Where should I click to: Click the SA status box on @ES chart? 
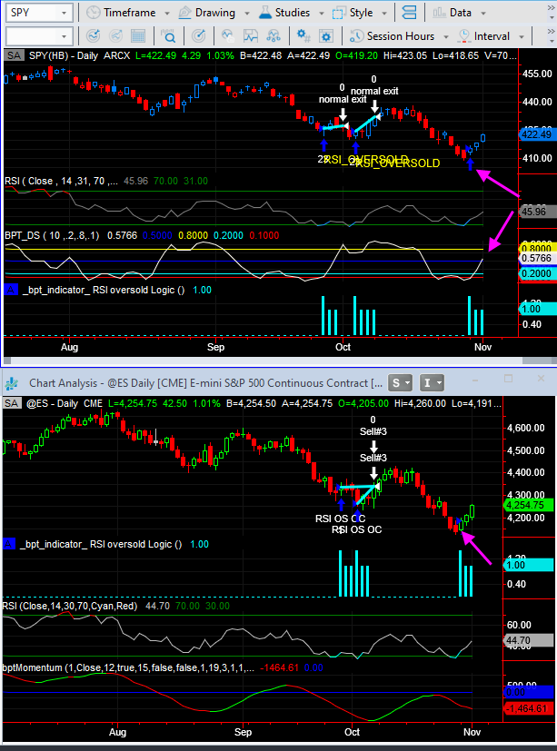(x=12, y=403)
